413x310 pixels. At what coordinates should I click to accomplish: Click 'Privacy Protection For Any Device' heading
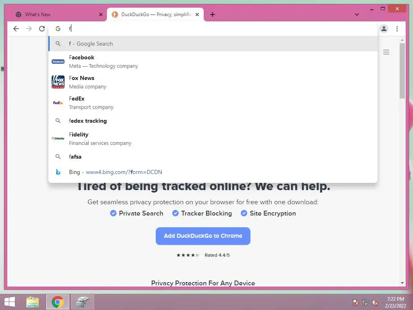[x=203, y=283]
